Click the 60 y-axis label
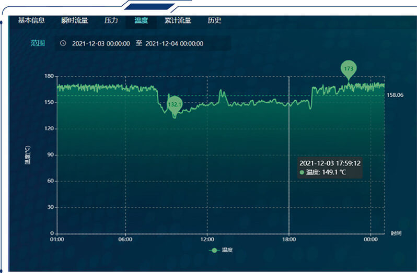 [x=51, y=181]
